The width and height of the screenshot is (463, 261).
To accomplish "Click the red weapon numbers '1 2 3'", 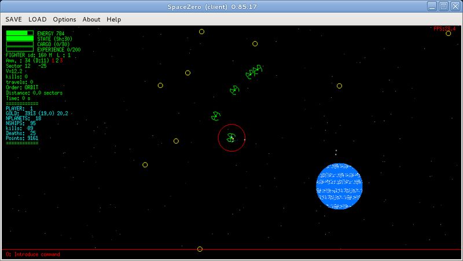I will [57, 61].
